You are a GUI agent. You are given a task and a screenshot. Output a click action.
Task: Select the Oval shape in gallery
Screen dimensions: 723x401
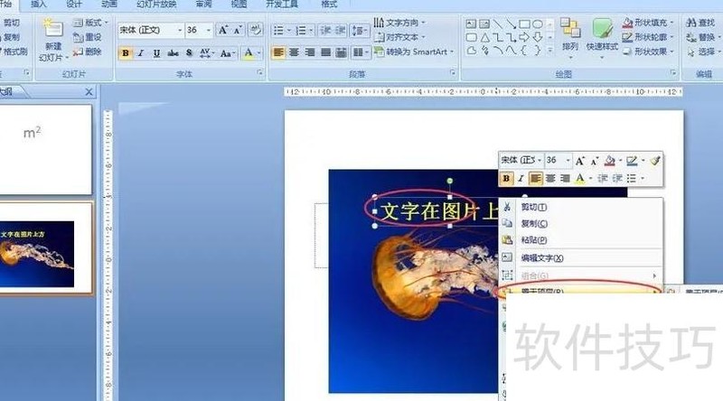click(x=538, y=24)
